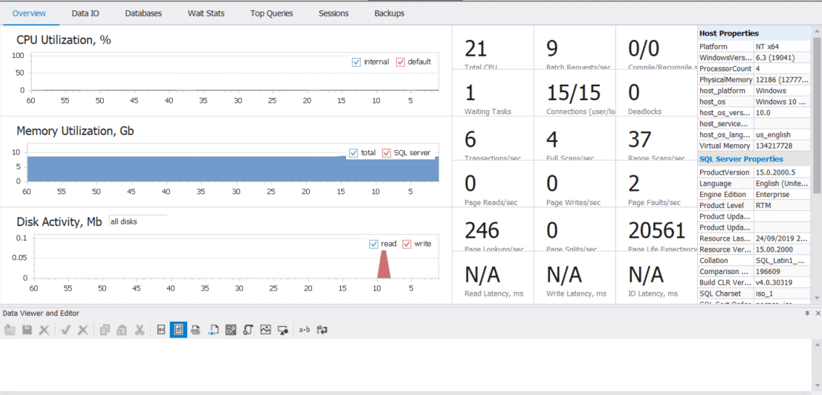This screenshot has width=822, height=395.
Task: Select the Collation property row
Action: click(x=755, y=260)
